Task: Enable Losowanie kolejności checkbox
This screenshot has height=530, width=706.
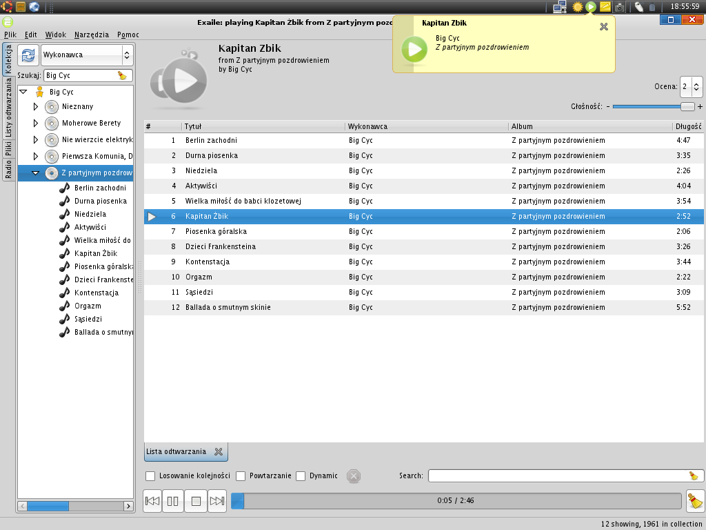Action: click(x=150, y=476)
